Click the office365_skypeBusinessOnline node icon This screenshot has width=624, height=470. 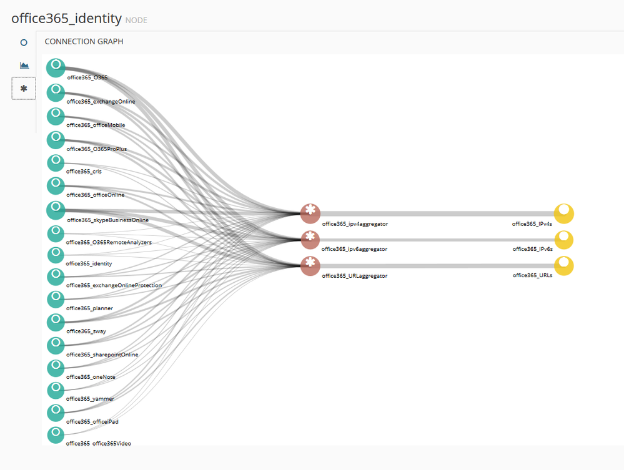[56, 210]
